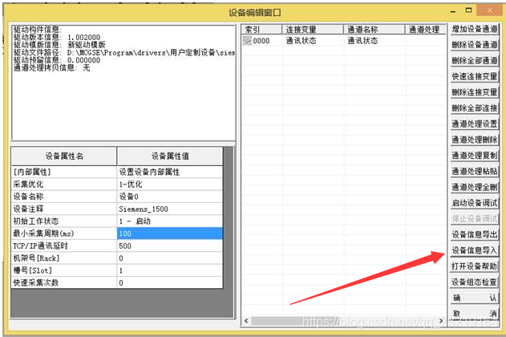Click the 快速连接变量 button
This screenshot has width=506, height=337.
click(x=475, y=76)
